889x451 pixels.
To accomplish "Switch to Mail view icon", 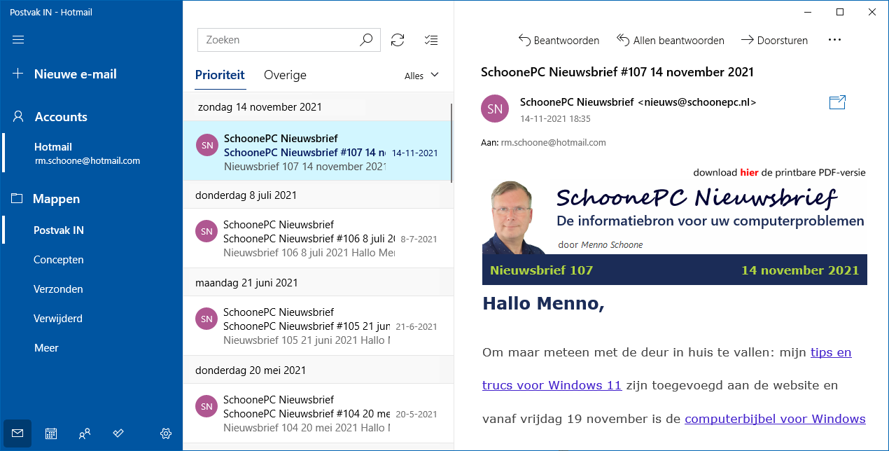I will pos(17,433).
